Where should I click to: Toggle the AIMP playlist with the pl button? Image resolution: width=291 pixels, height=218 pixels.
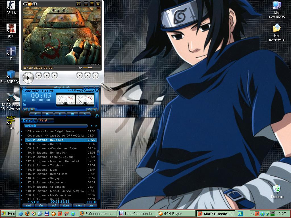point(26,109)
